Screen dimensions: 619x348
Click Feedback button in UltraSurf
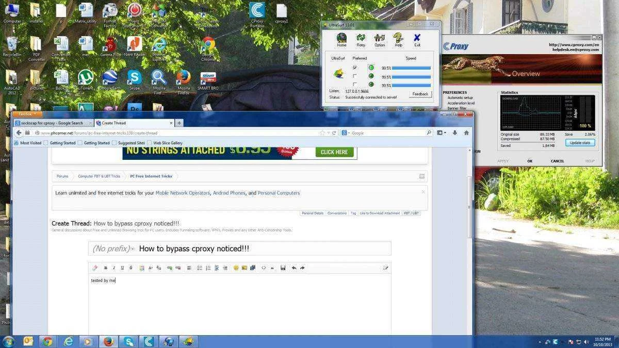click(420, 94)
